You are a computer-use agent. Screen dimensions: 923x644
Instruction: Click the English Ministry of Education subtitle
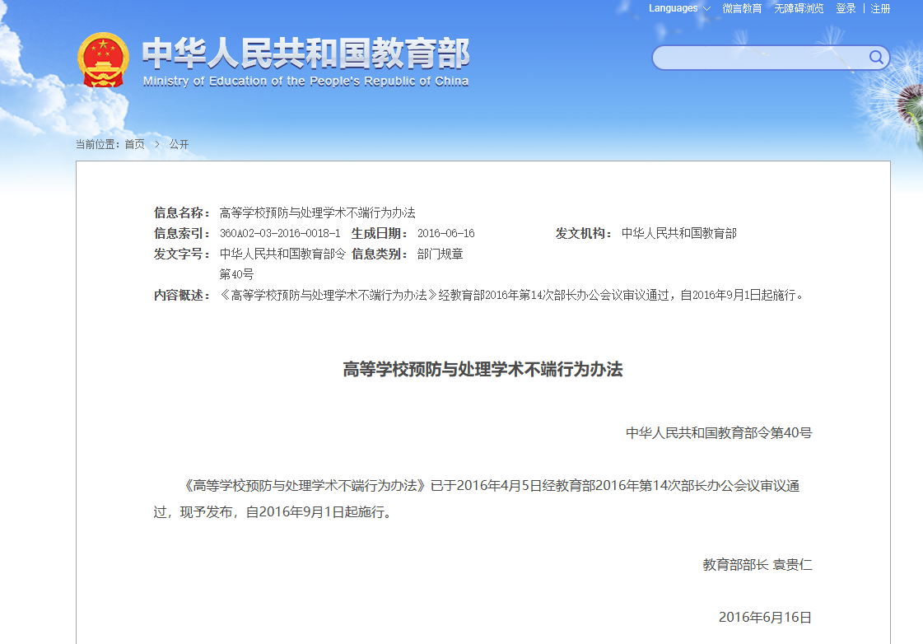click(305, 82)
